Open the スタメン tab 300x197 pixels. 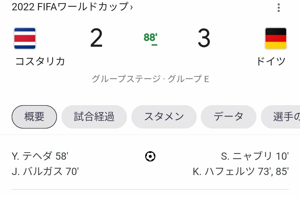point(164,117)
